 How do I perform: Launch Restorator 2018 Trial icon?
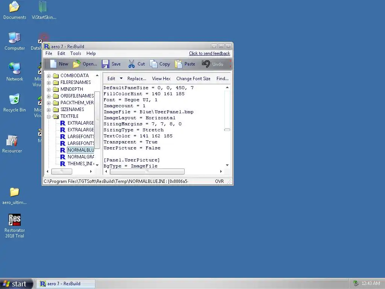point(15,219)
